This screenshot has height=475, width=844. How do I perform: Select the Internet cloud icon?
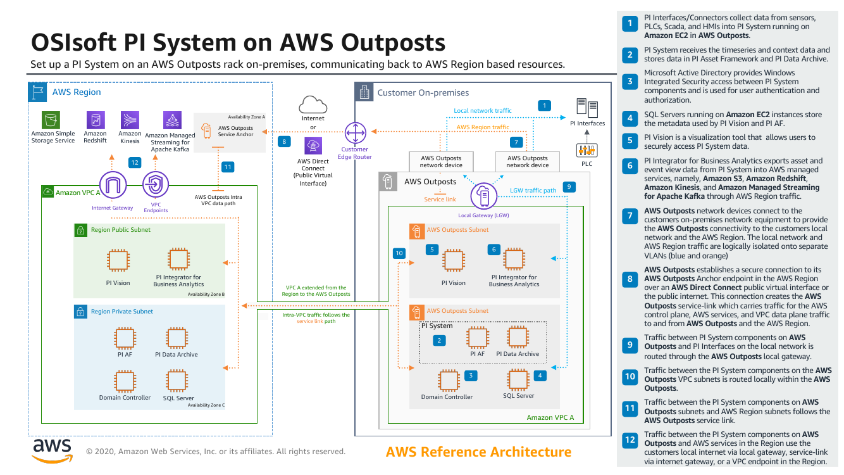[x=313, y=104]
